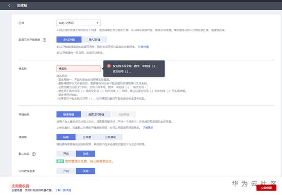Viewport: 282px width, 195px height.
Task: Click the red error icon in tooltip
Action: (x=109, y=66)
